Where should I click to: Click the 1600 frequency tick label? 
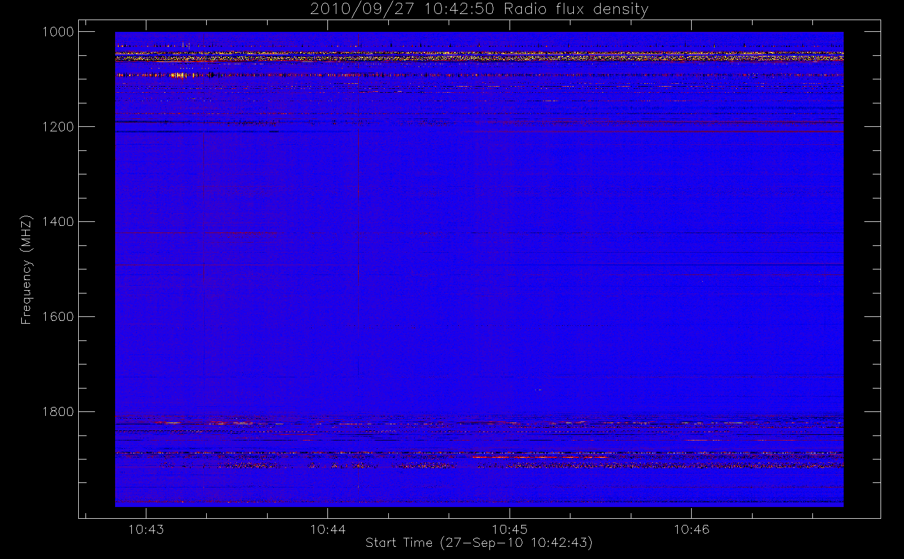click(x=58, y=317)
